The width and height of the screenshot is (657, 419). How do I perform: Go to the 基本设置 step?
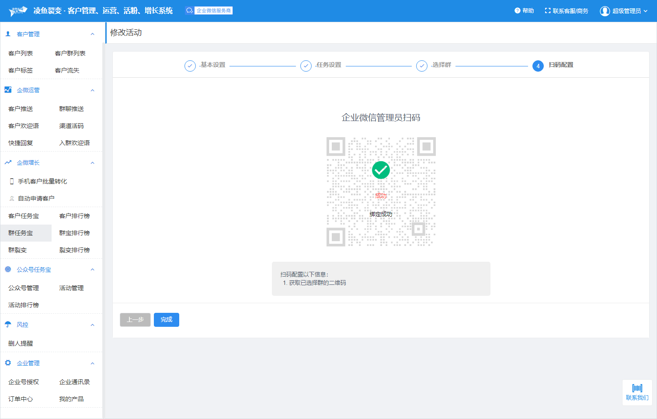click(212, 65)
